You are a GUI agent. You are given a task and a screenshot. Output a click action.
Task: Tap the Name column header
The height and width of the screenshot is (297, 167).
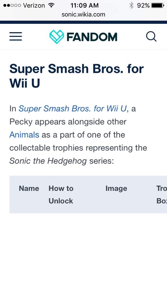29,189
